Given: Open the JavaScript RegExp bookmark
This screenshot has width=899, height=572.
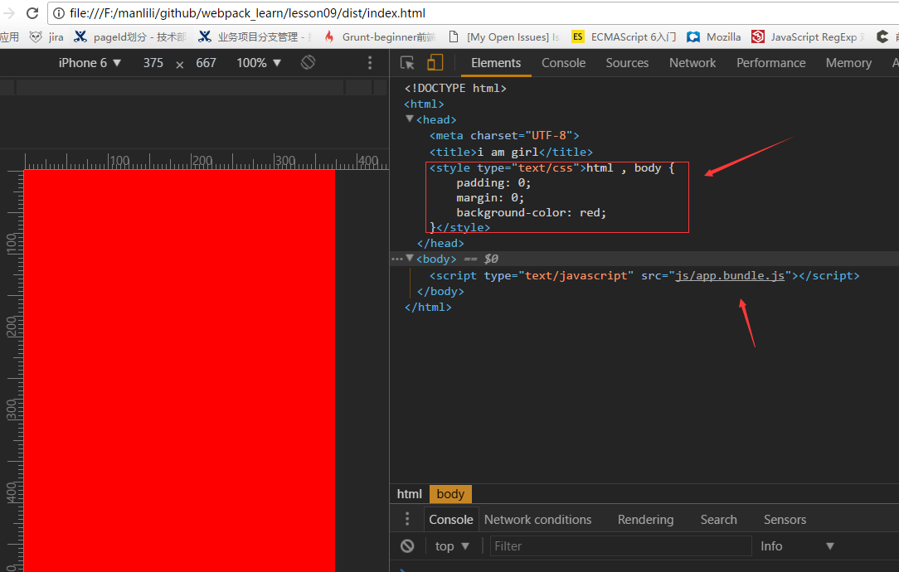Looking at the screenshot, I should click(x=807, y=36).
